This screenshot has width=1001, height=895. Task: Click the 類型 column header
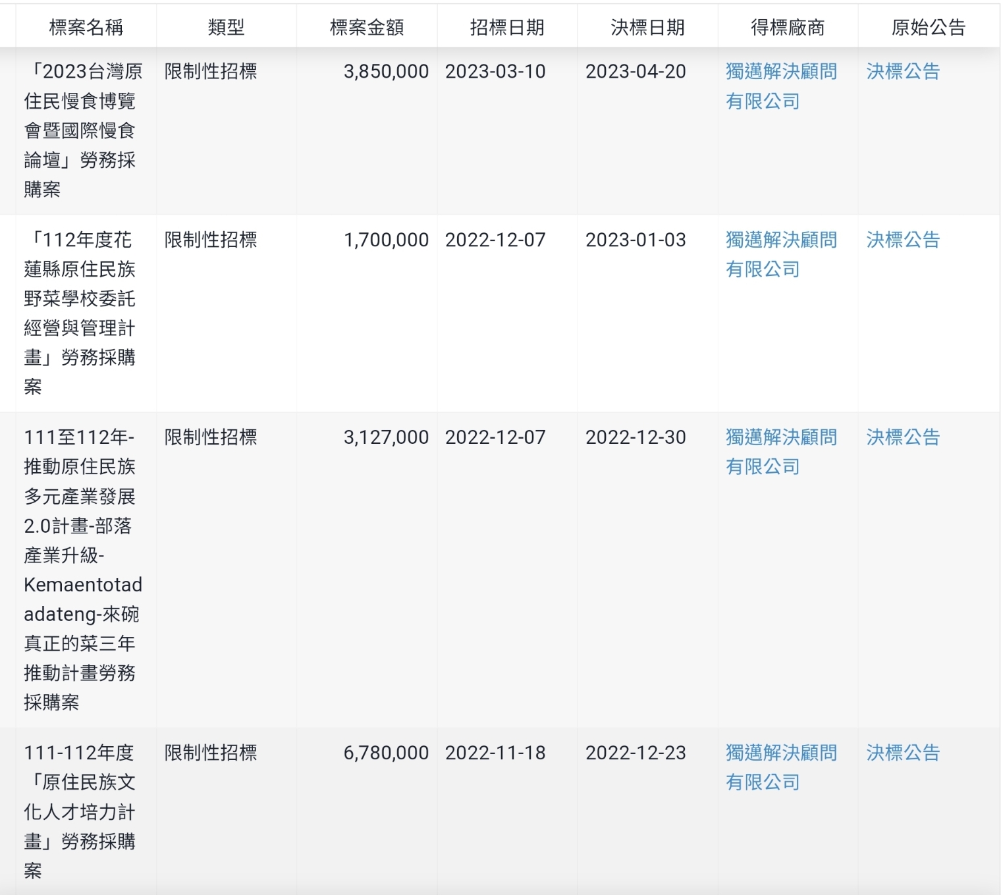click(226, 27)
